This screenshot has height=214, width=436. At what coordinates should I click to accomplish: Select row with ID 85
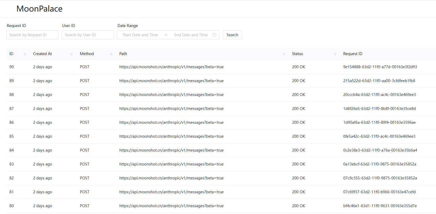(x=221, y=136)
